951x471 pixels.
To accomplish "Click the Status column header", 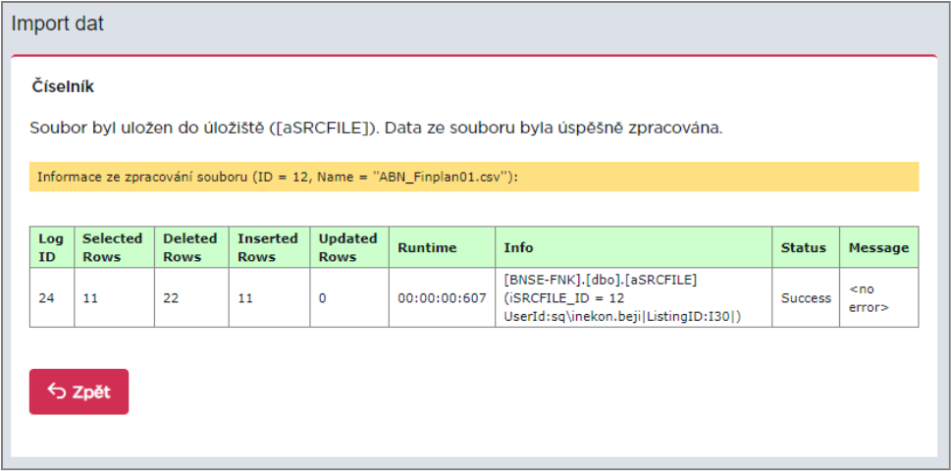I will coord(806,247).
